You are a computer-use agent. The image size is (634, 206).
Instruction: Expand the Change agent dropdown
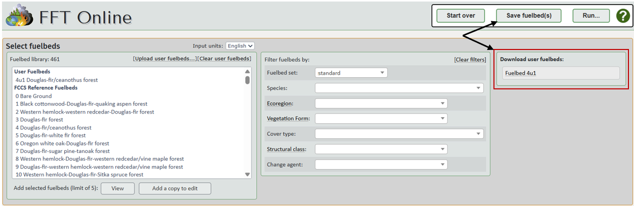(x=381, y=165)
